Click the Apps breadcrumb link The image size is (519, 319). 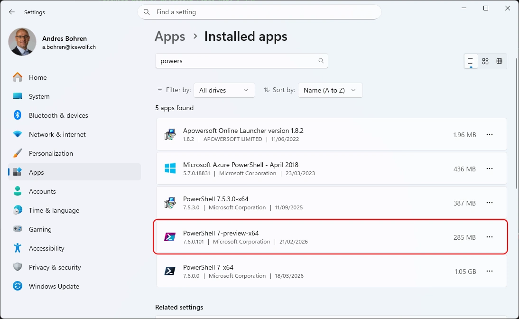(170, 37)
